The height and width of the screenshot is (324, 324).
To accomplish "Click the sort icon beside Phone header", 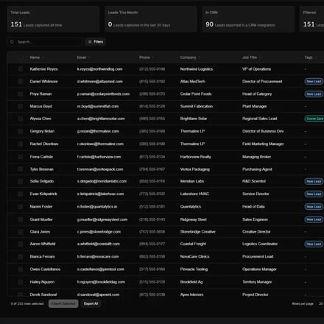I will (x=153, y=57).
